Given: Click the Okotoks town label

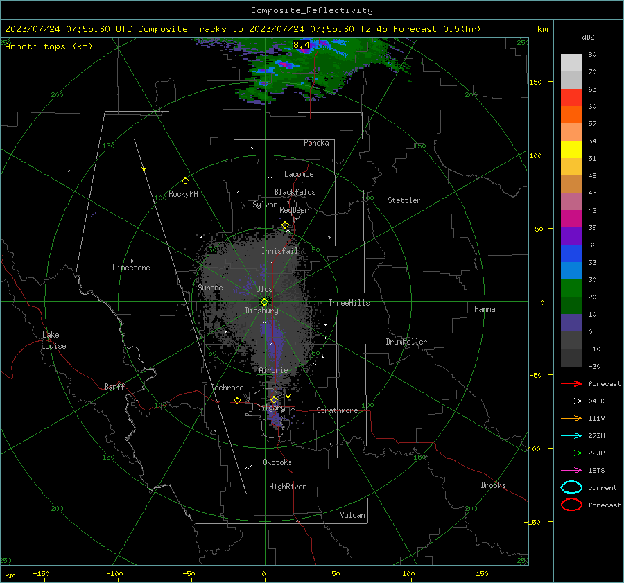Looking at the screenshot, I should [x=277, y=462].
